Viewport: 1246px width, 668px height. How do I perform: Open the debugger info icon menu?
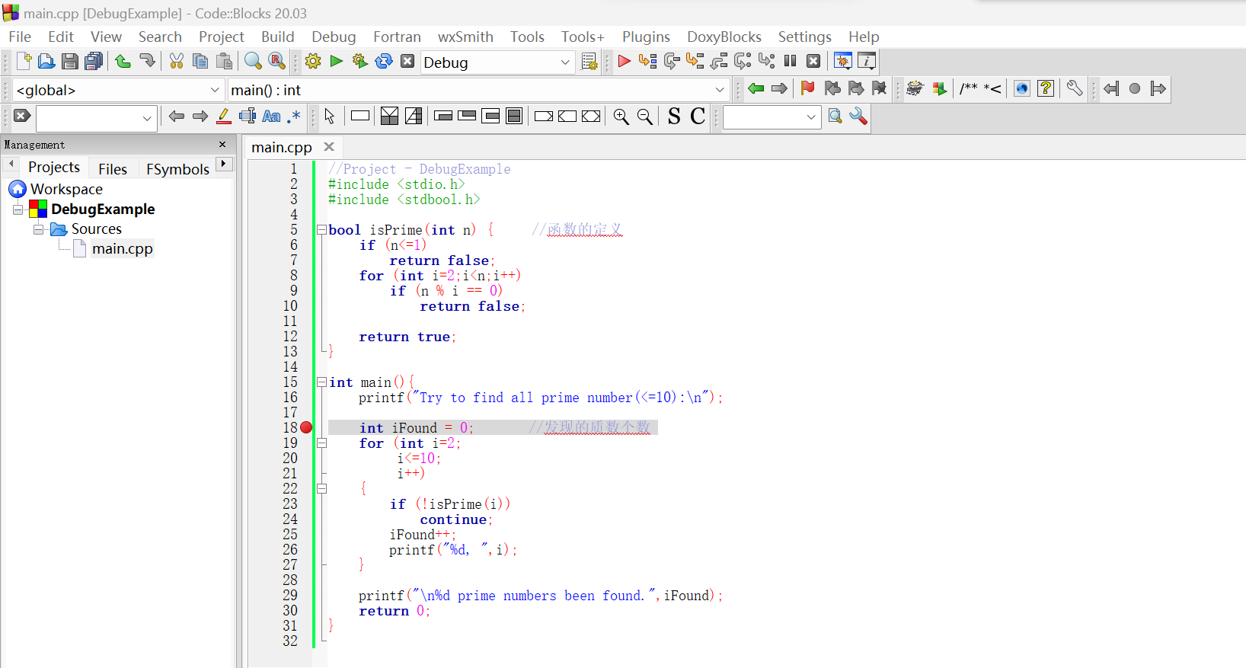click(x=867, y=62)
